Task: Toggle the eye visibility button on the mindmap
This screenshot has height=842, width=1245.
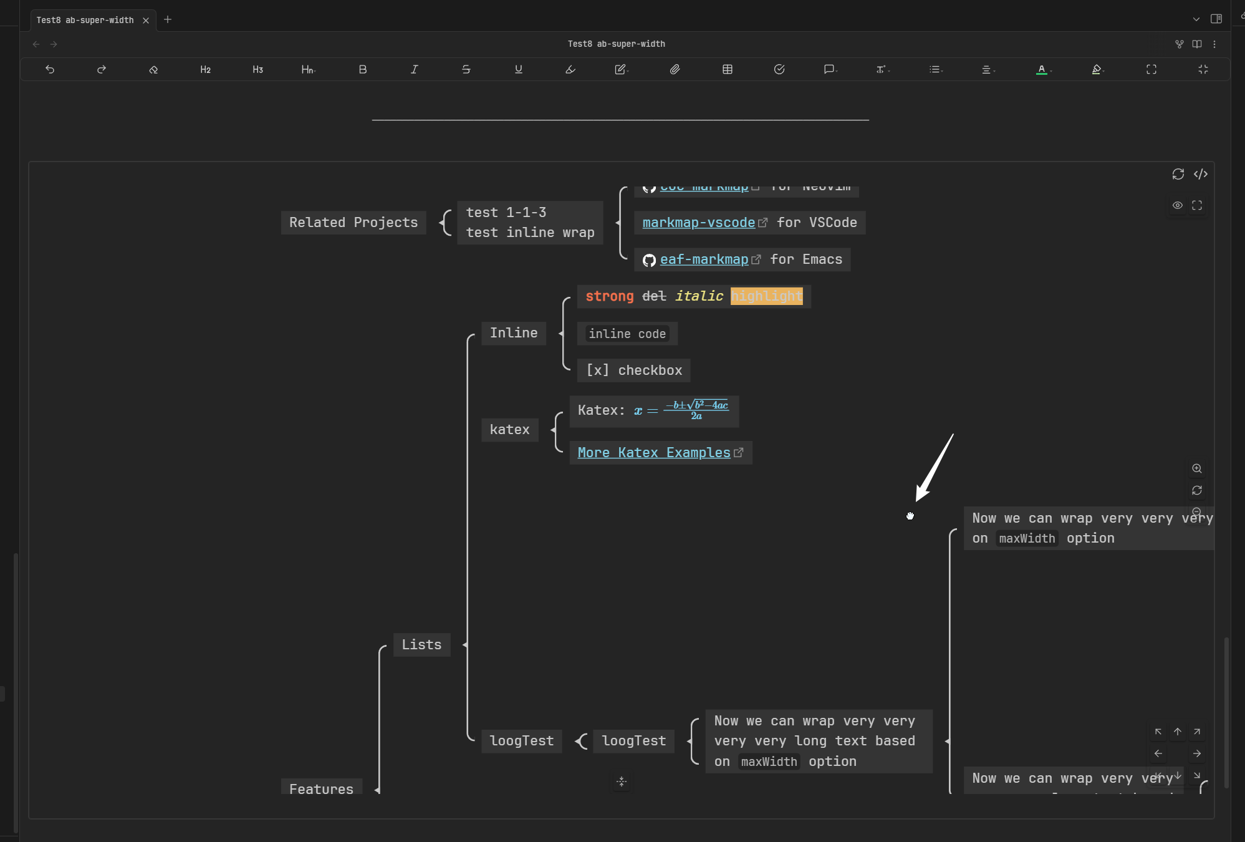Action: [x=1177, y=205]
